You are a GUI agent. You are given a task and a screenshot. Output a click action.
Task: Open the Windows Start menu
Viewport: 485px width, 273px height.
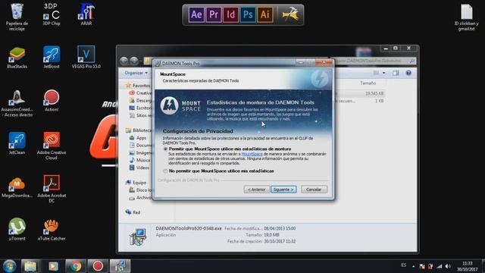(9, 266)
